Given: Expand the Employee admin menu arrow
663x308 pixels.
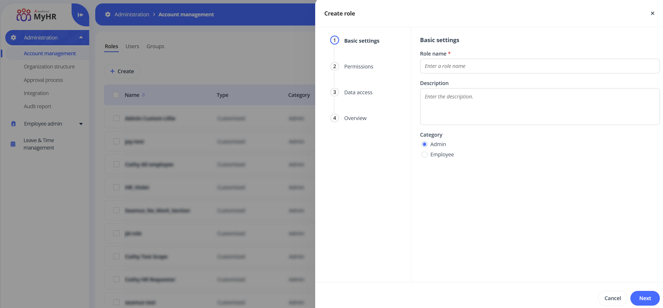Looking at the screenshot, I should click(x=81, y=124).
